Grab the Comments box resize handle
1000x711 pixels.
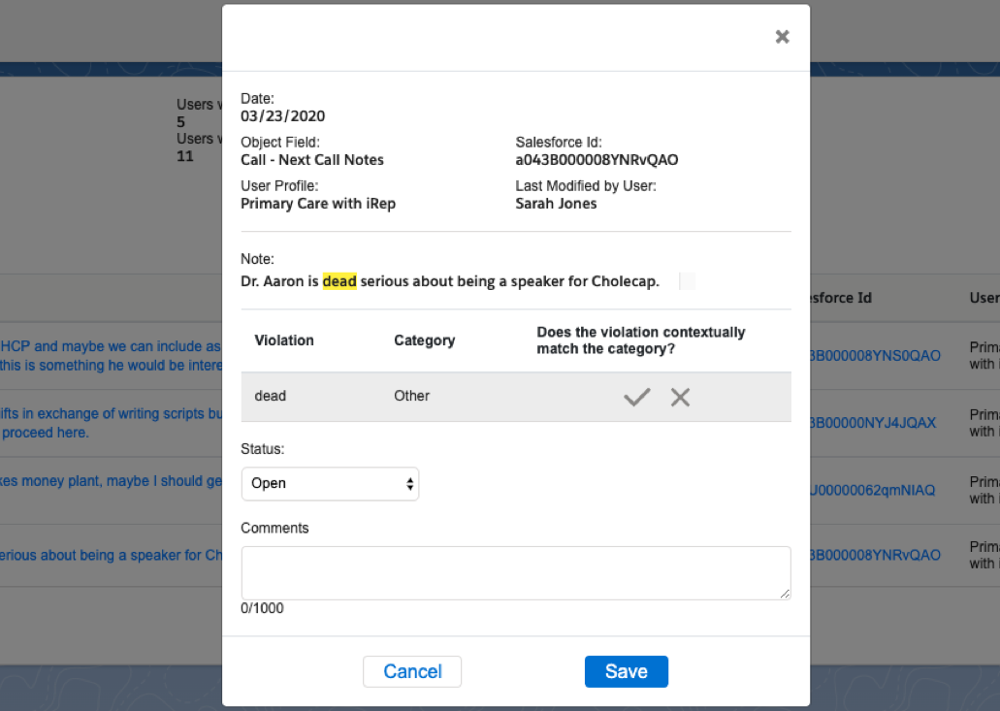[x=785, y=593]
